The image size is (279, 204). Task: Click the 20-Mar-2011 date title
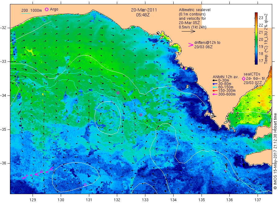click(x=144, y=10)
